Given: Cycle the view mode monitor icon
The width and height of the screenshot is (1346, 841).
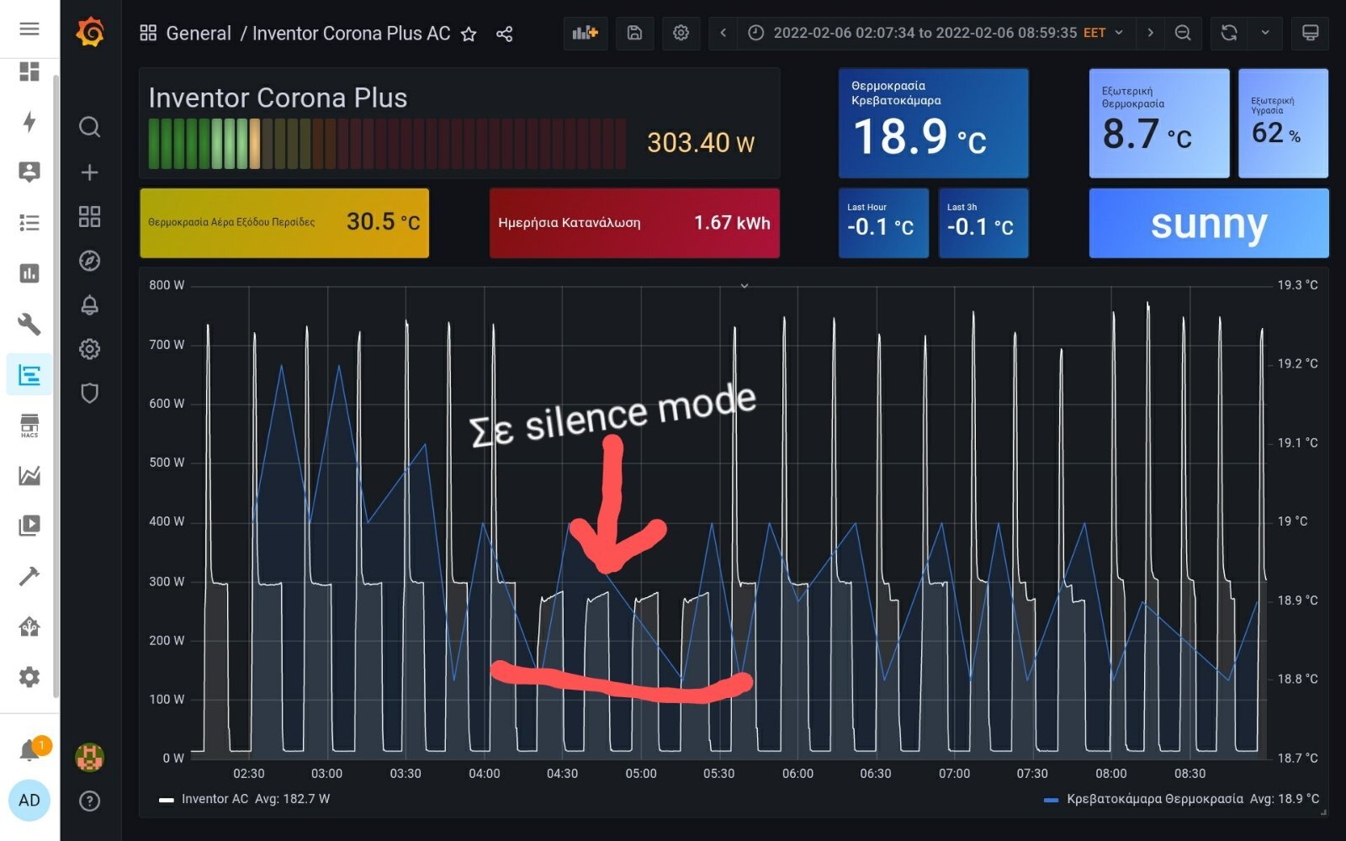Looking at the screenshot, I should (1310, 33).
